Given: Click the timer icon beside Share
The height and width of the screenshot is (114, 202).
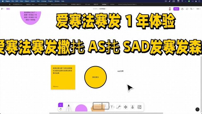Looking at the screenshot, I should pos(182,9).
